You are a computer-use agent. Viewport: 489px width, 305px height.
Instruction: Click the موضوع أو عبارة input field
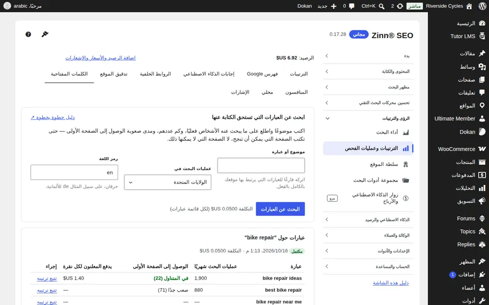pyautogui.click(x=261, y=166)
